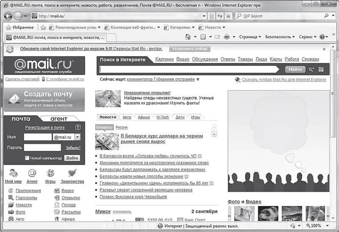This screenshot has width=339, height=232.
Task: Click the Refresh page icon
Action: 220,16
